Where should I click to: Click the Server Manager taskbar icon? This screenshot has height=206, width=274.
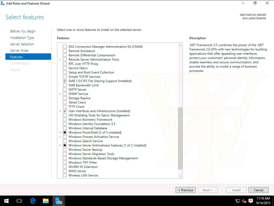click(x=59, y=201)
